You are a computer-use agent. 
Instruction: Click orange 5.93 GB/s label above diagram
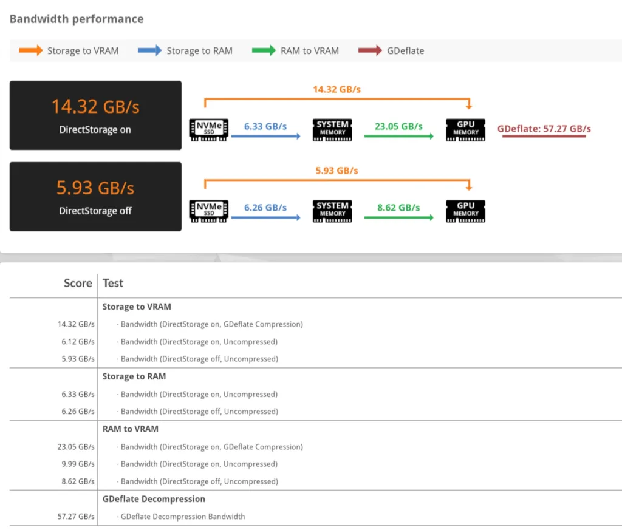click(337, 171)
